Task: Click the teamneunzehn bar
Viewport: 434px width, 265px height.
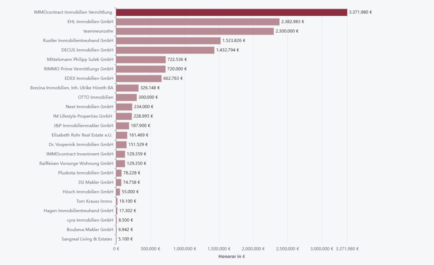Action: pos(195,31)
